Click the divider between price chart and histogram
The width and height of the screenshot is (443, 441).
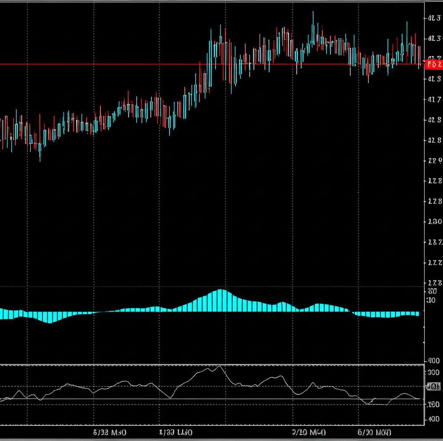click(x=212, y=286)
